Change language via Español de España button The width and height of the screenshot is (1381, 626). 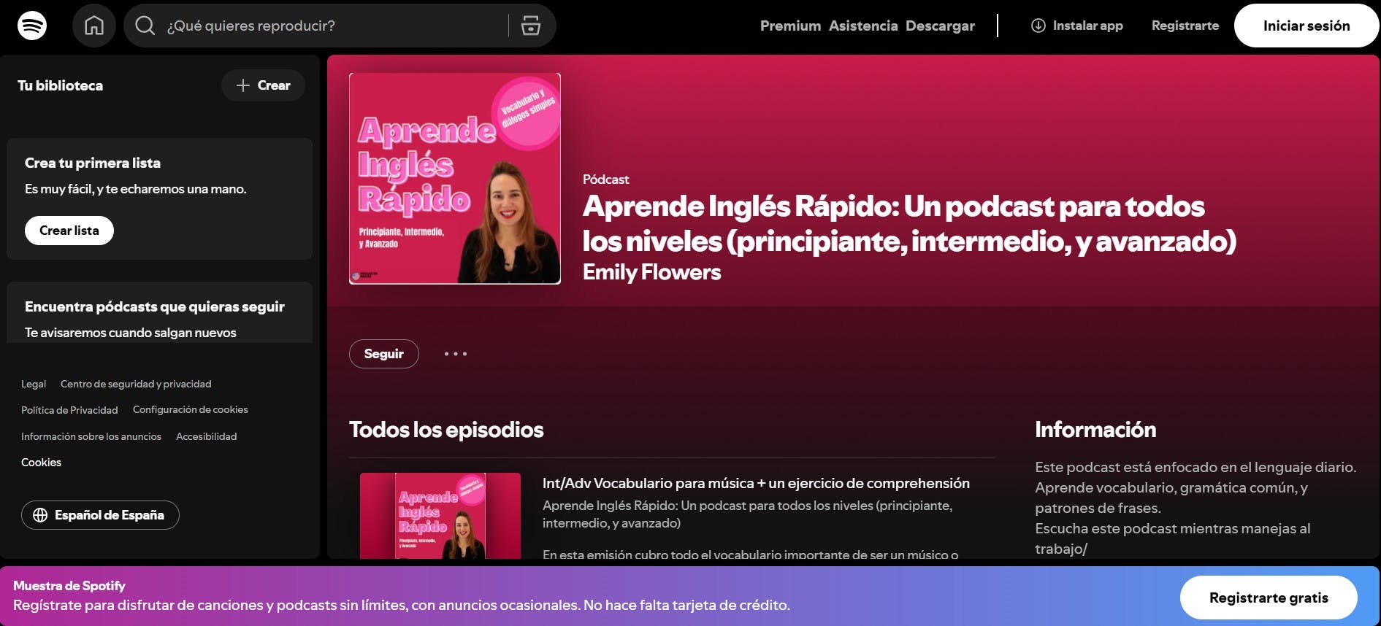pos(100,515)
